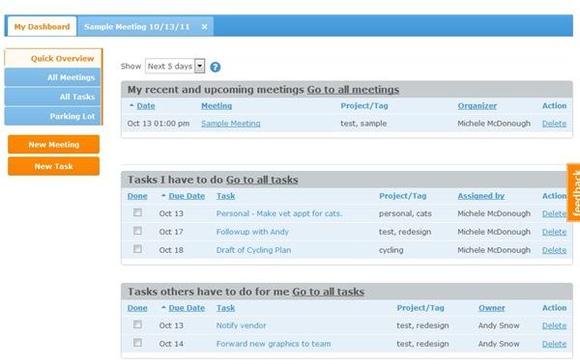Follow Go to all meetings link

tap(353, 90)
